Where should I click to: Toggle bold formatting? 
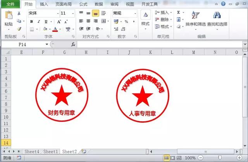[32, 21]
